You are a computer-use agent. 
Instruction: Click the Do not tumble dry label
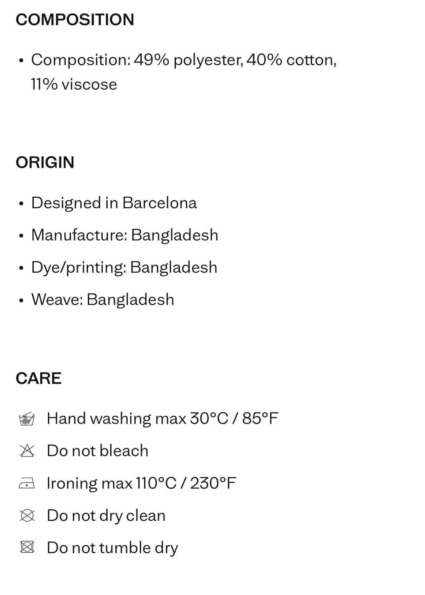pos(112,548)
